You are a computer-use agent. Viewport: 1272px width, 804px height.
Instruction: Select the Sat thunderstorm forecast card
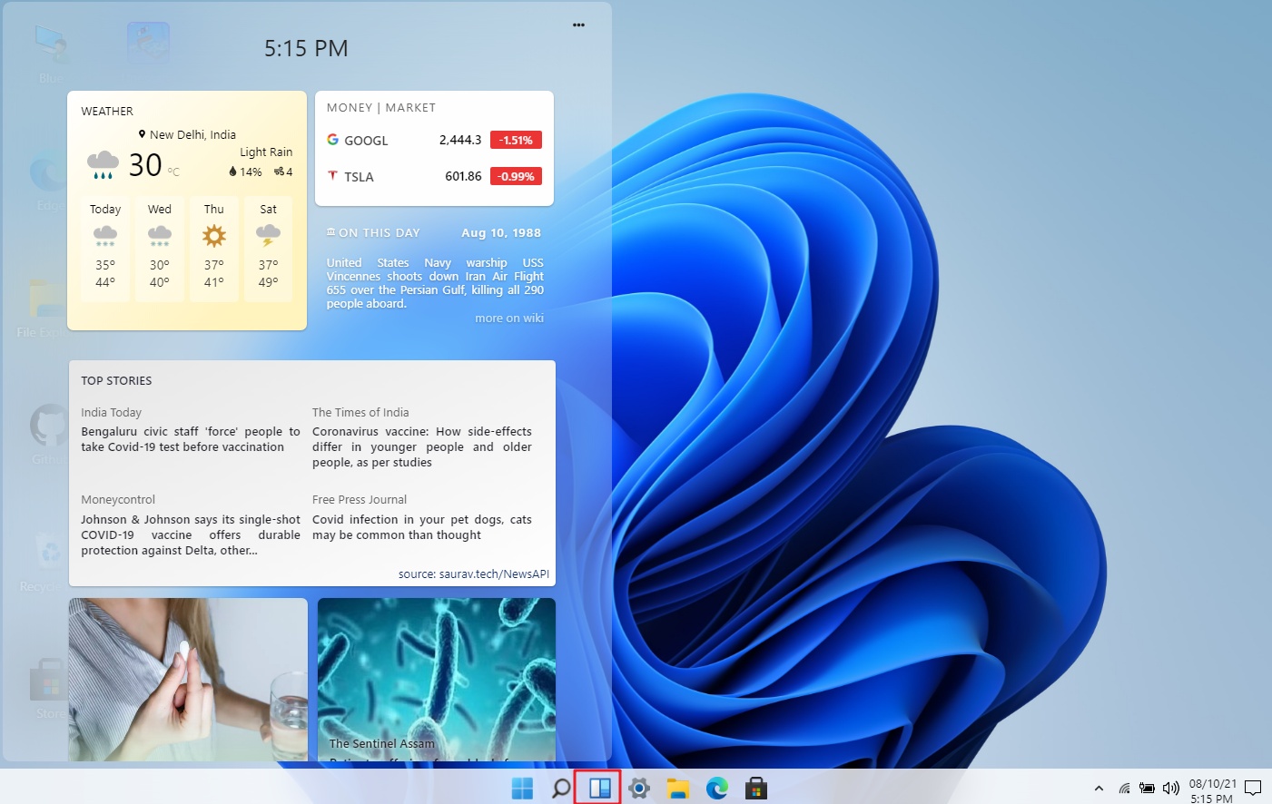(269, 250)
